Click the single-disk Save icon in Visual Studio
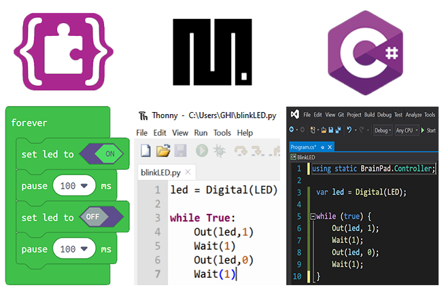442x294 pixels. click(331, 130)
